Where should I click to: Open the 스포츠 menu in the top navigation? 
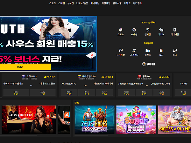click(53, 3)
